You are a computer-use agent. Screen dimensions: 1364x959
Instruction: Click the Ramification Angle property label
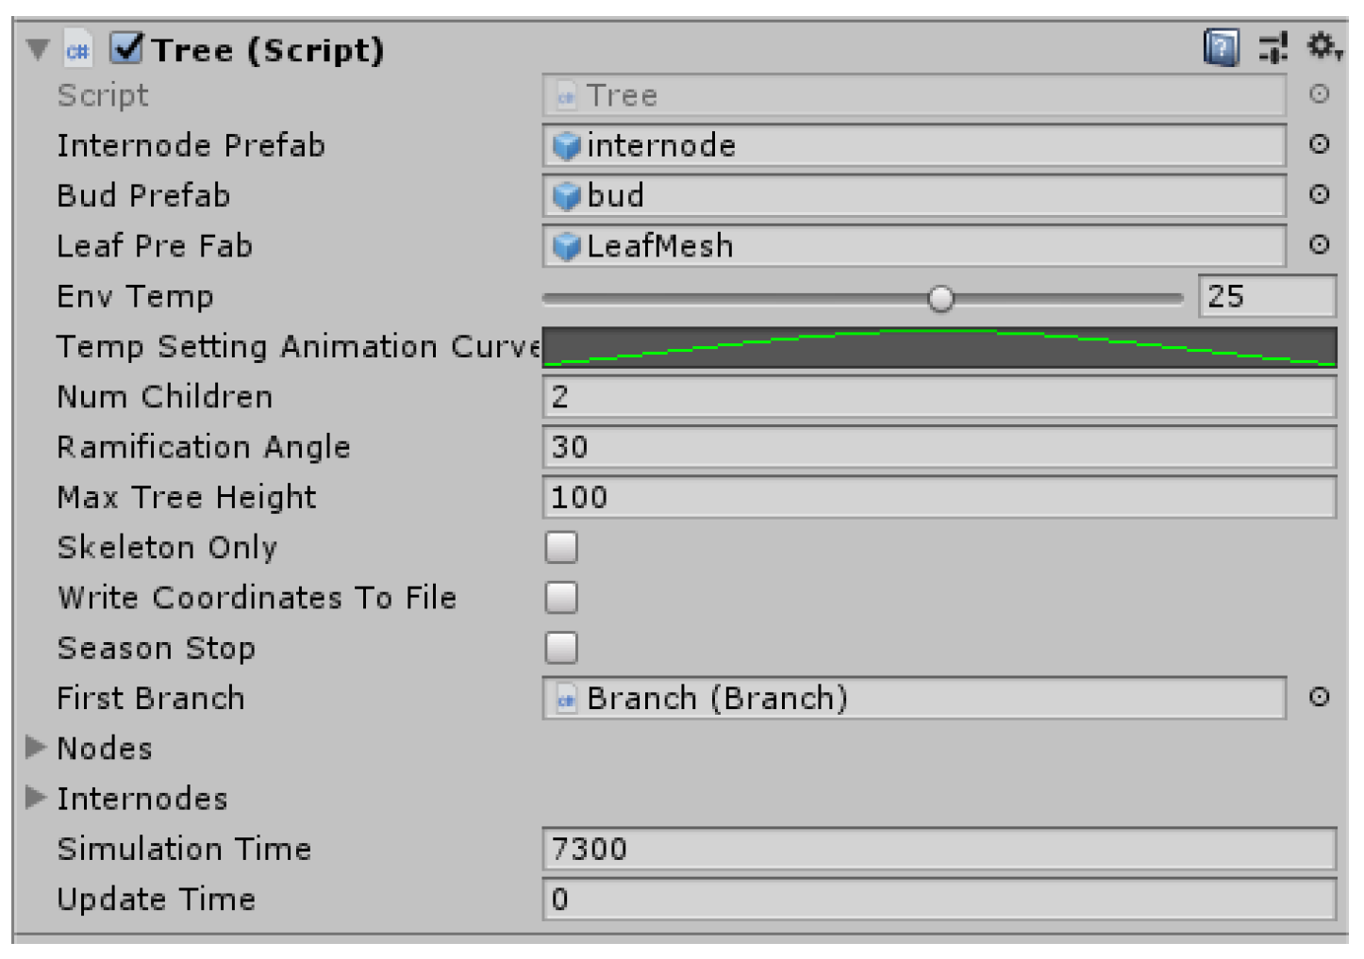click(x=204, y=448)
